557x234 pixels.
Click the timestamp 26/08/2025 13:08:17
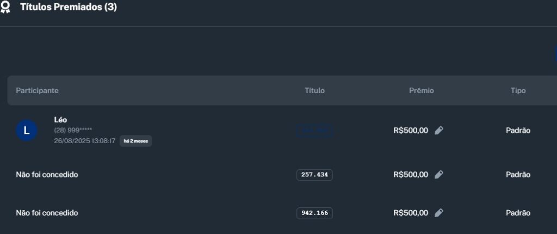84,141
